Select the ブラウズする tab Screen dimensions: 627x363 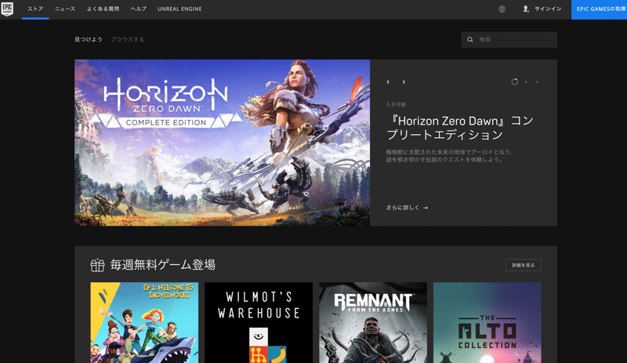coord(128,39)
